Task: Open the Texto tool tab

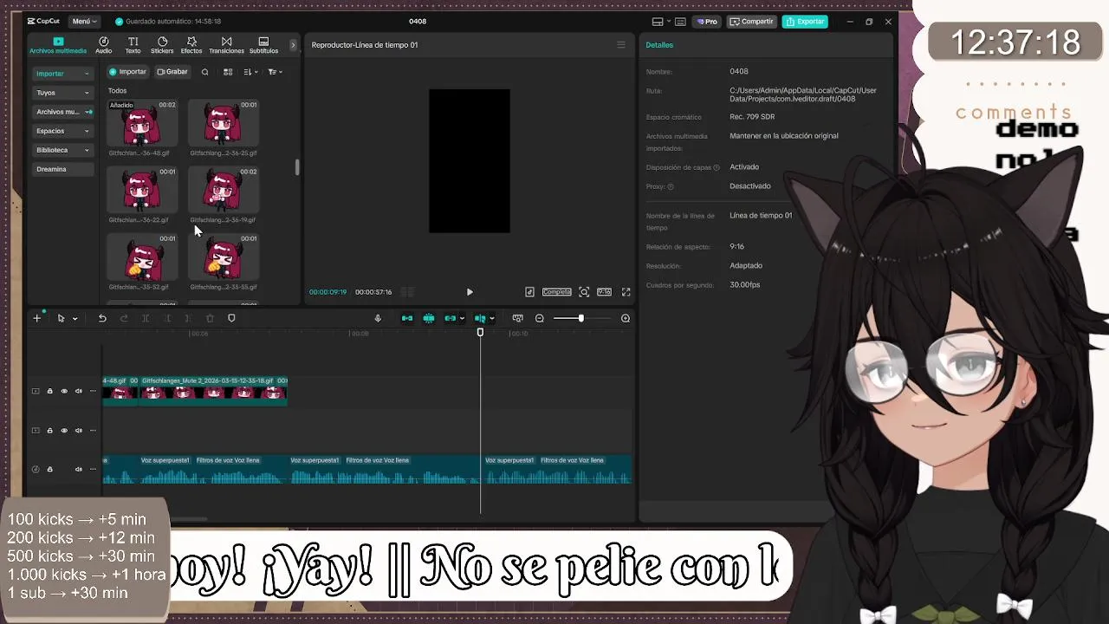Action: pos(133,45)
